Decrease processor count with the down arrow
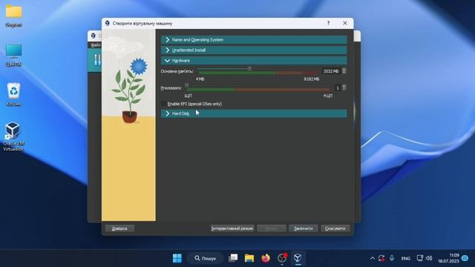475x267 pixels. pyautogui.click(x=344, y=90)
